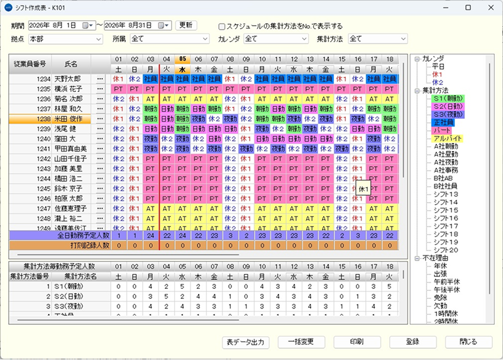503x360 pixels.
Task: Select 年休 under 不在理由
Action: pyautogui.click(x=440, y=266)
